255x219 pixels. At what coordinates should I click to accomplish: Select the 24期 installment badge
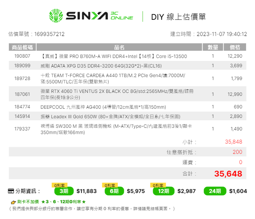point(215,191)
